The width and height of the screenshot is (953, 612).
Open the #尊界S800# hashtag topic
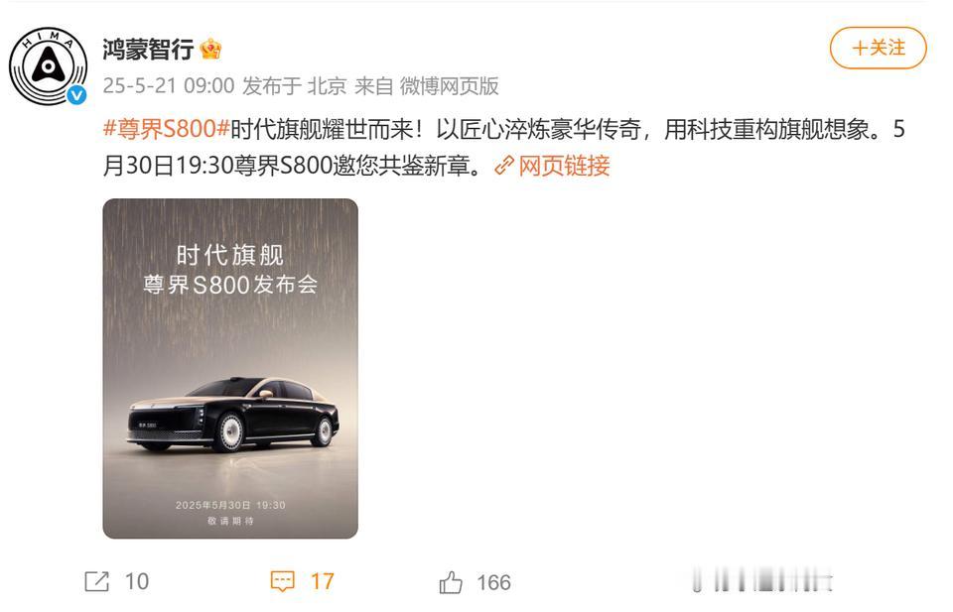(x=167, y=129)
